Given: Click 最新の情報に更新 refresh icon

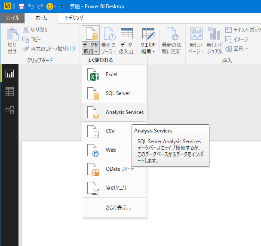Looking at the screenshot, I should (172, 34).
